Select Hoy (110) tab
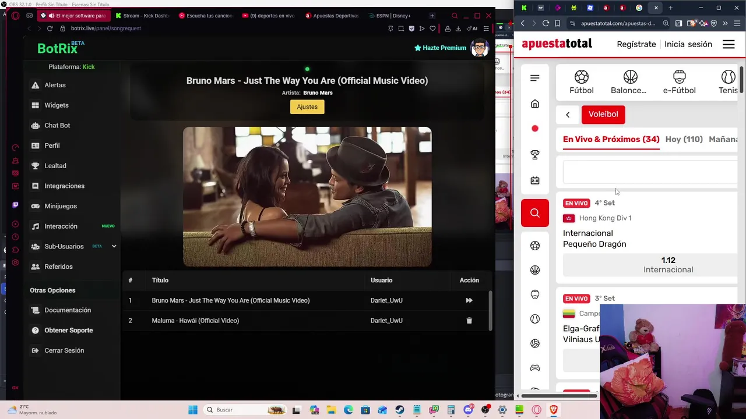The height and width of the screenshot is (419, 746). (x=684, y=140)
